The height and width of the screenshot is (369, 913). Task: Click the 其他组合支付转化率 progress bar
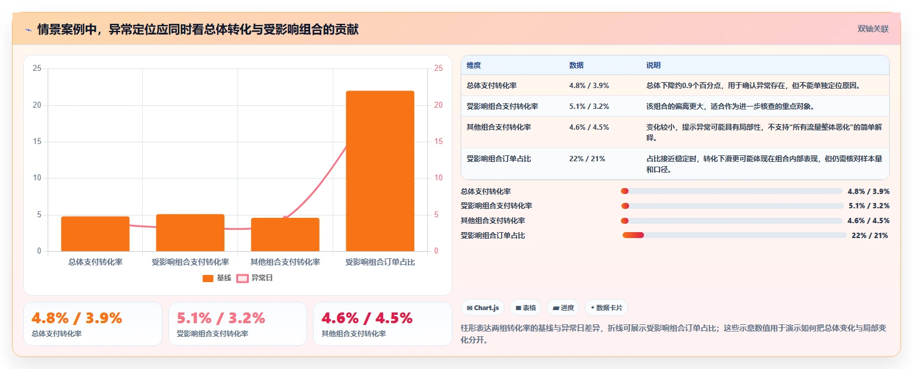pyautogui.click(x=731, y=221)
